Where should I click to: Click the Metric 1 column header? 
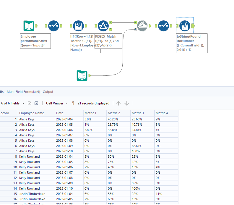[95, 113]
